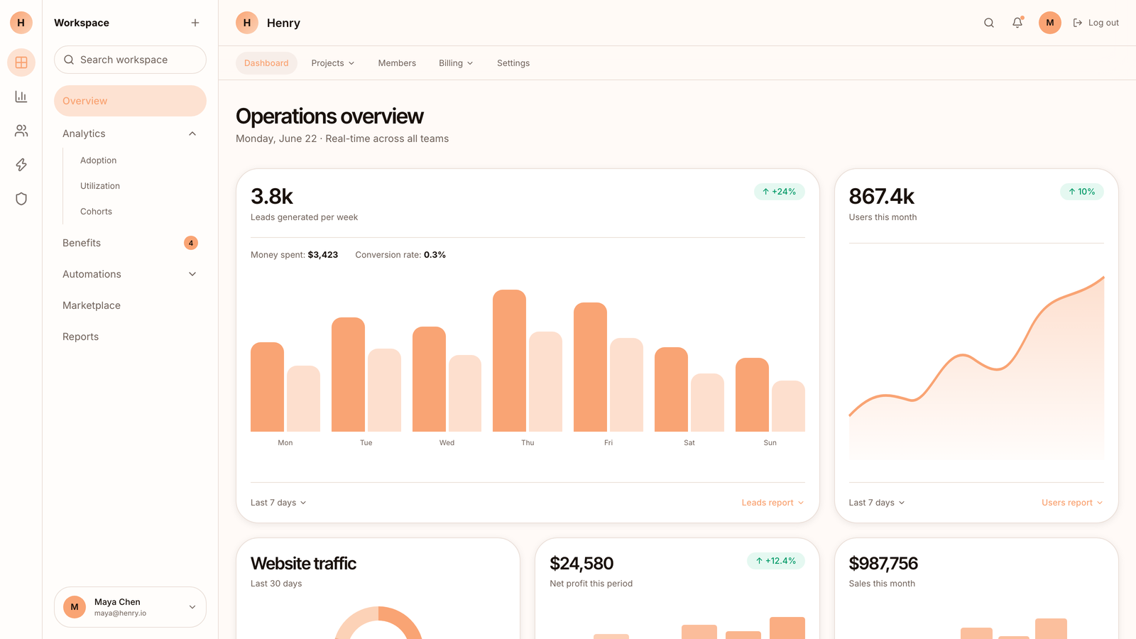Click the $987,756 sales value
Image resolution: width=1136 pixels, height=639 pixels.
click(883, 564)
